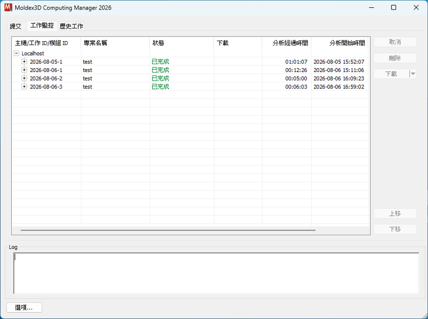Click elapsed time 00:06:03

click(x=296, y=87)
